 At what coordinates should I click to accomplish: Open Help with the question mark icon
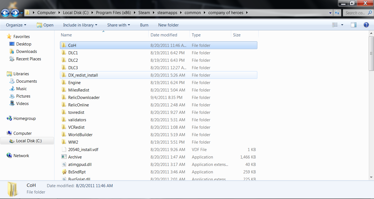(x=366, y=25)
